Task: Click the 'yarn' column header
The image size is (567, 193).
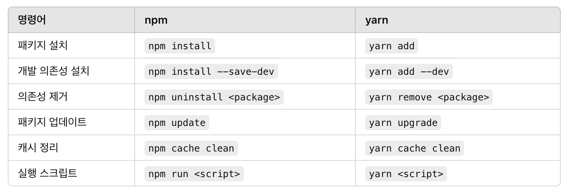Action: [376, 20]
